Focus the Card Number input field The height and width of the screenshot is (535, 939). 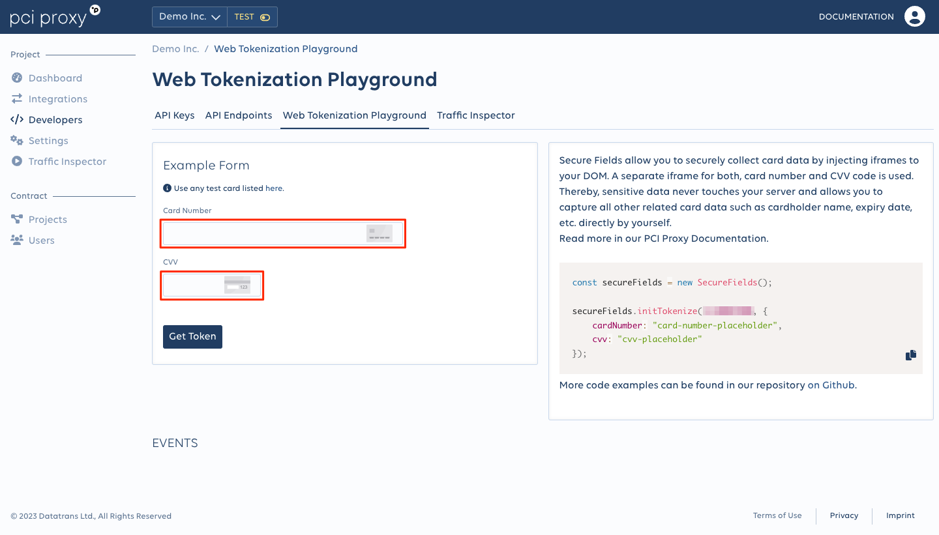point(283,233)
